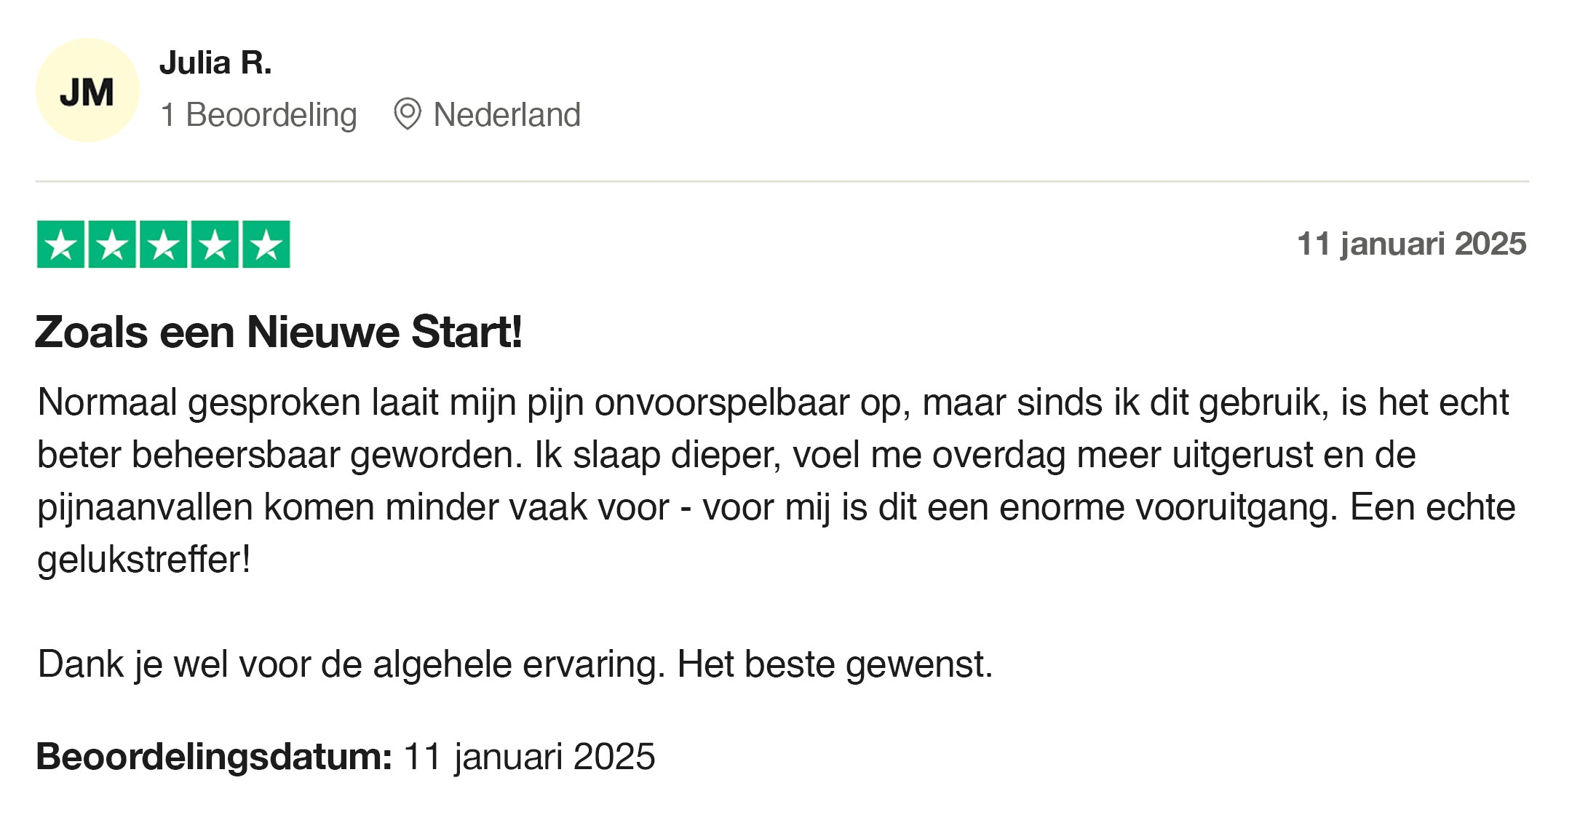The width and height of the screenshot is (1572, 823).
Task: Click the first green rating star
Action: pyautogui.click(x=60, y=244)
